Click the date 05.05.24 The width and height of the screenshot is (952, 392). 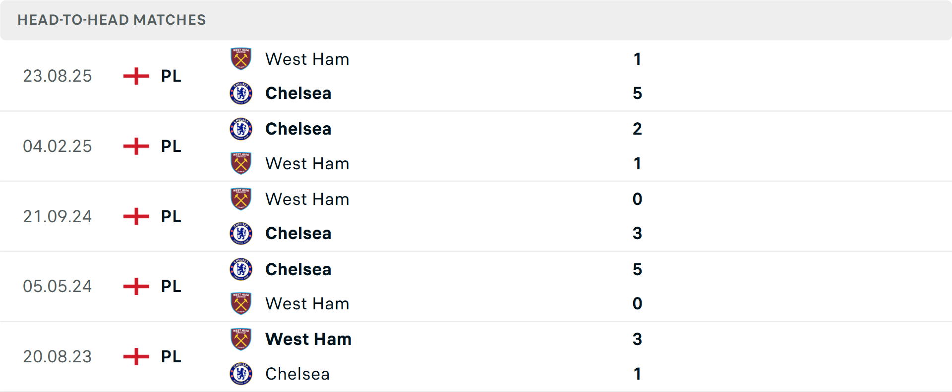pyautogui.click(x=58, y=286)
